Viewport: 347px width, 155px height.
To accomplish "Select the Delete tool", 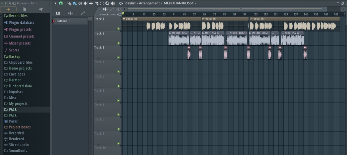I will [x=80, y=3].
